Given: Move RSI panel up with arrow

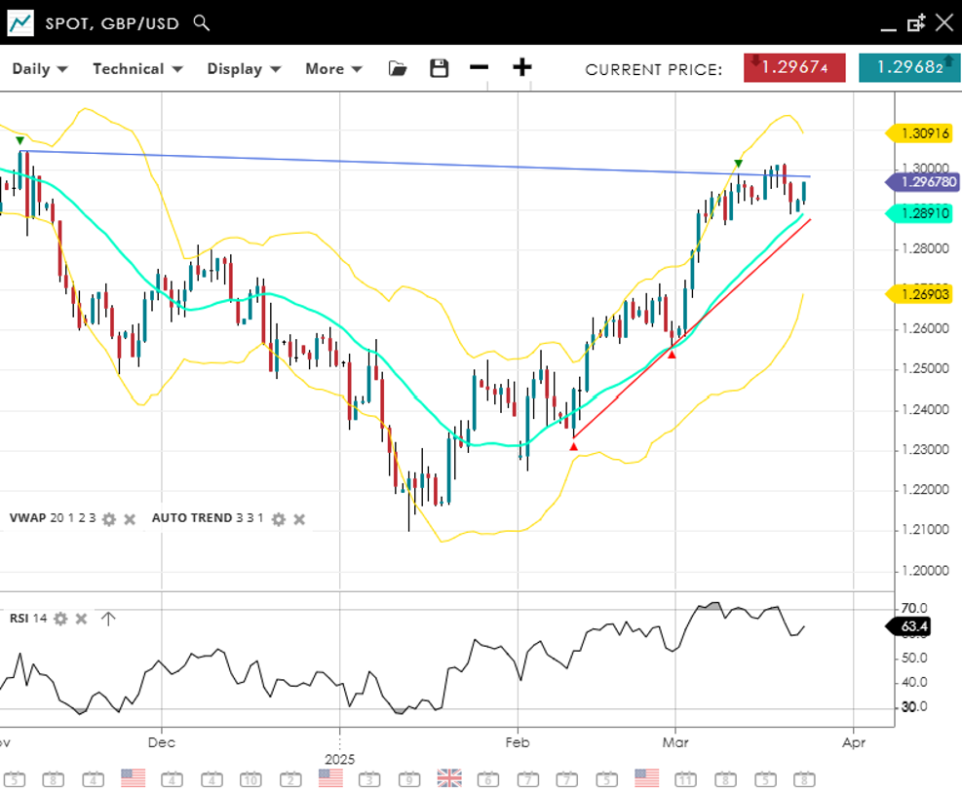Looking at the screenshot, I should [108, 619].
